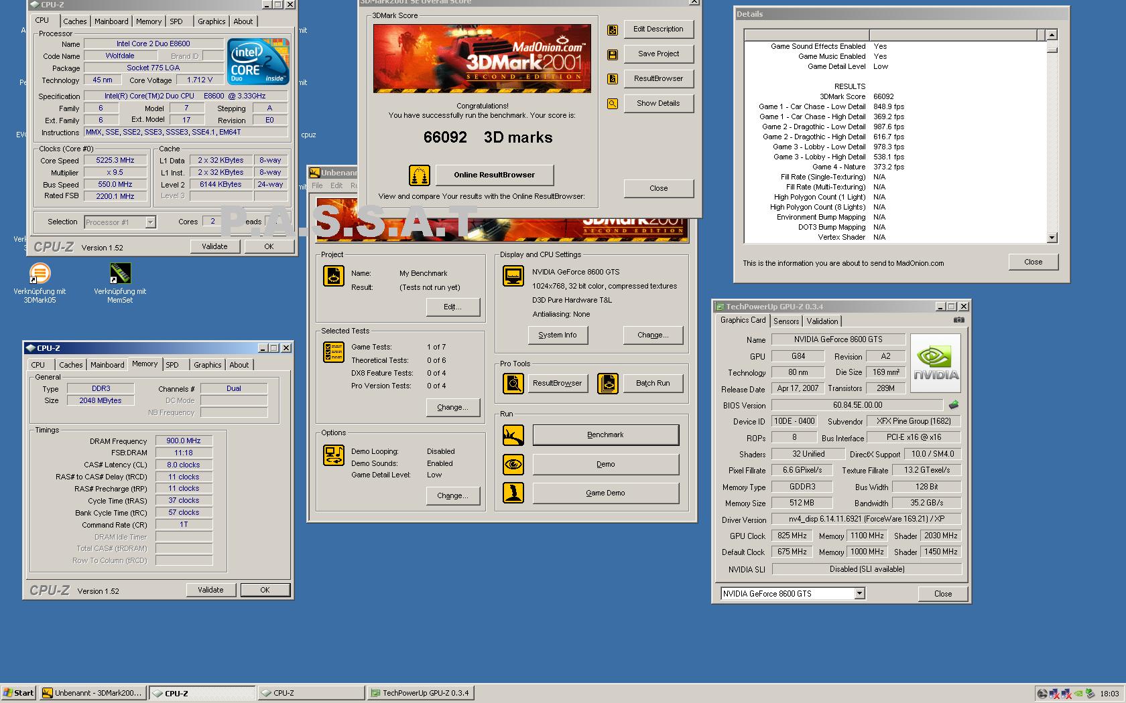Click the Options demo settings icon
This screenshot has height=703, width=1126.
pyautogui.click(x=334, y=455)
